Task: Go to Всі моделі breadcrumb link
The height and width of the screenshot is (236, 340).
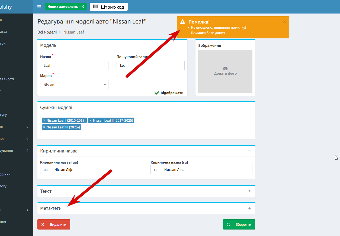Action: tap(47, 32)
